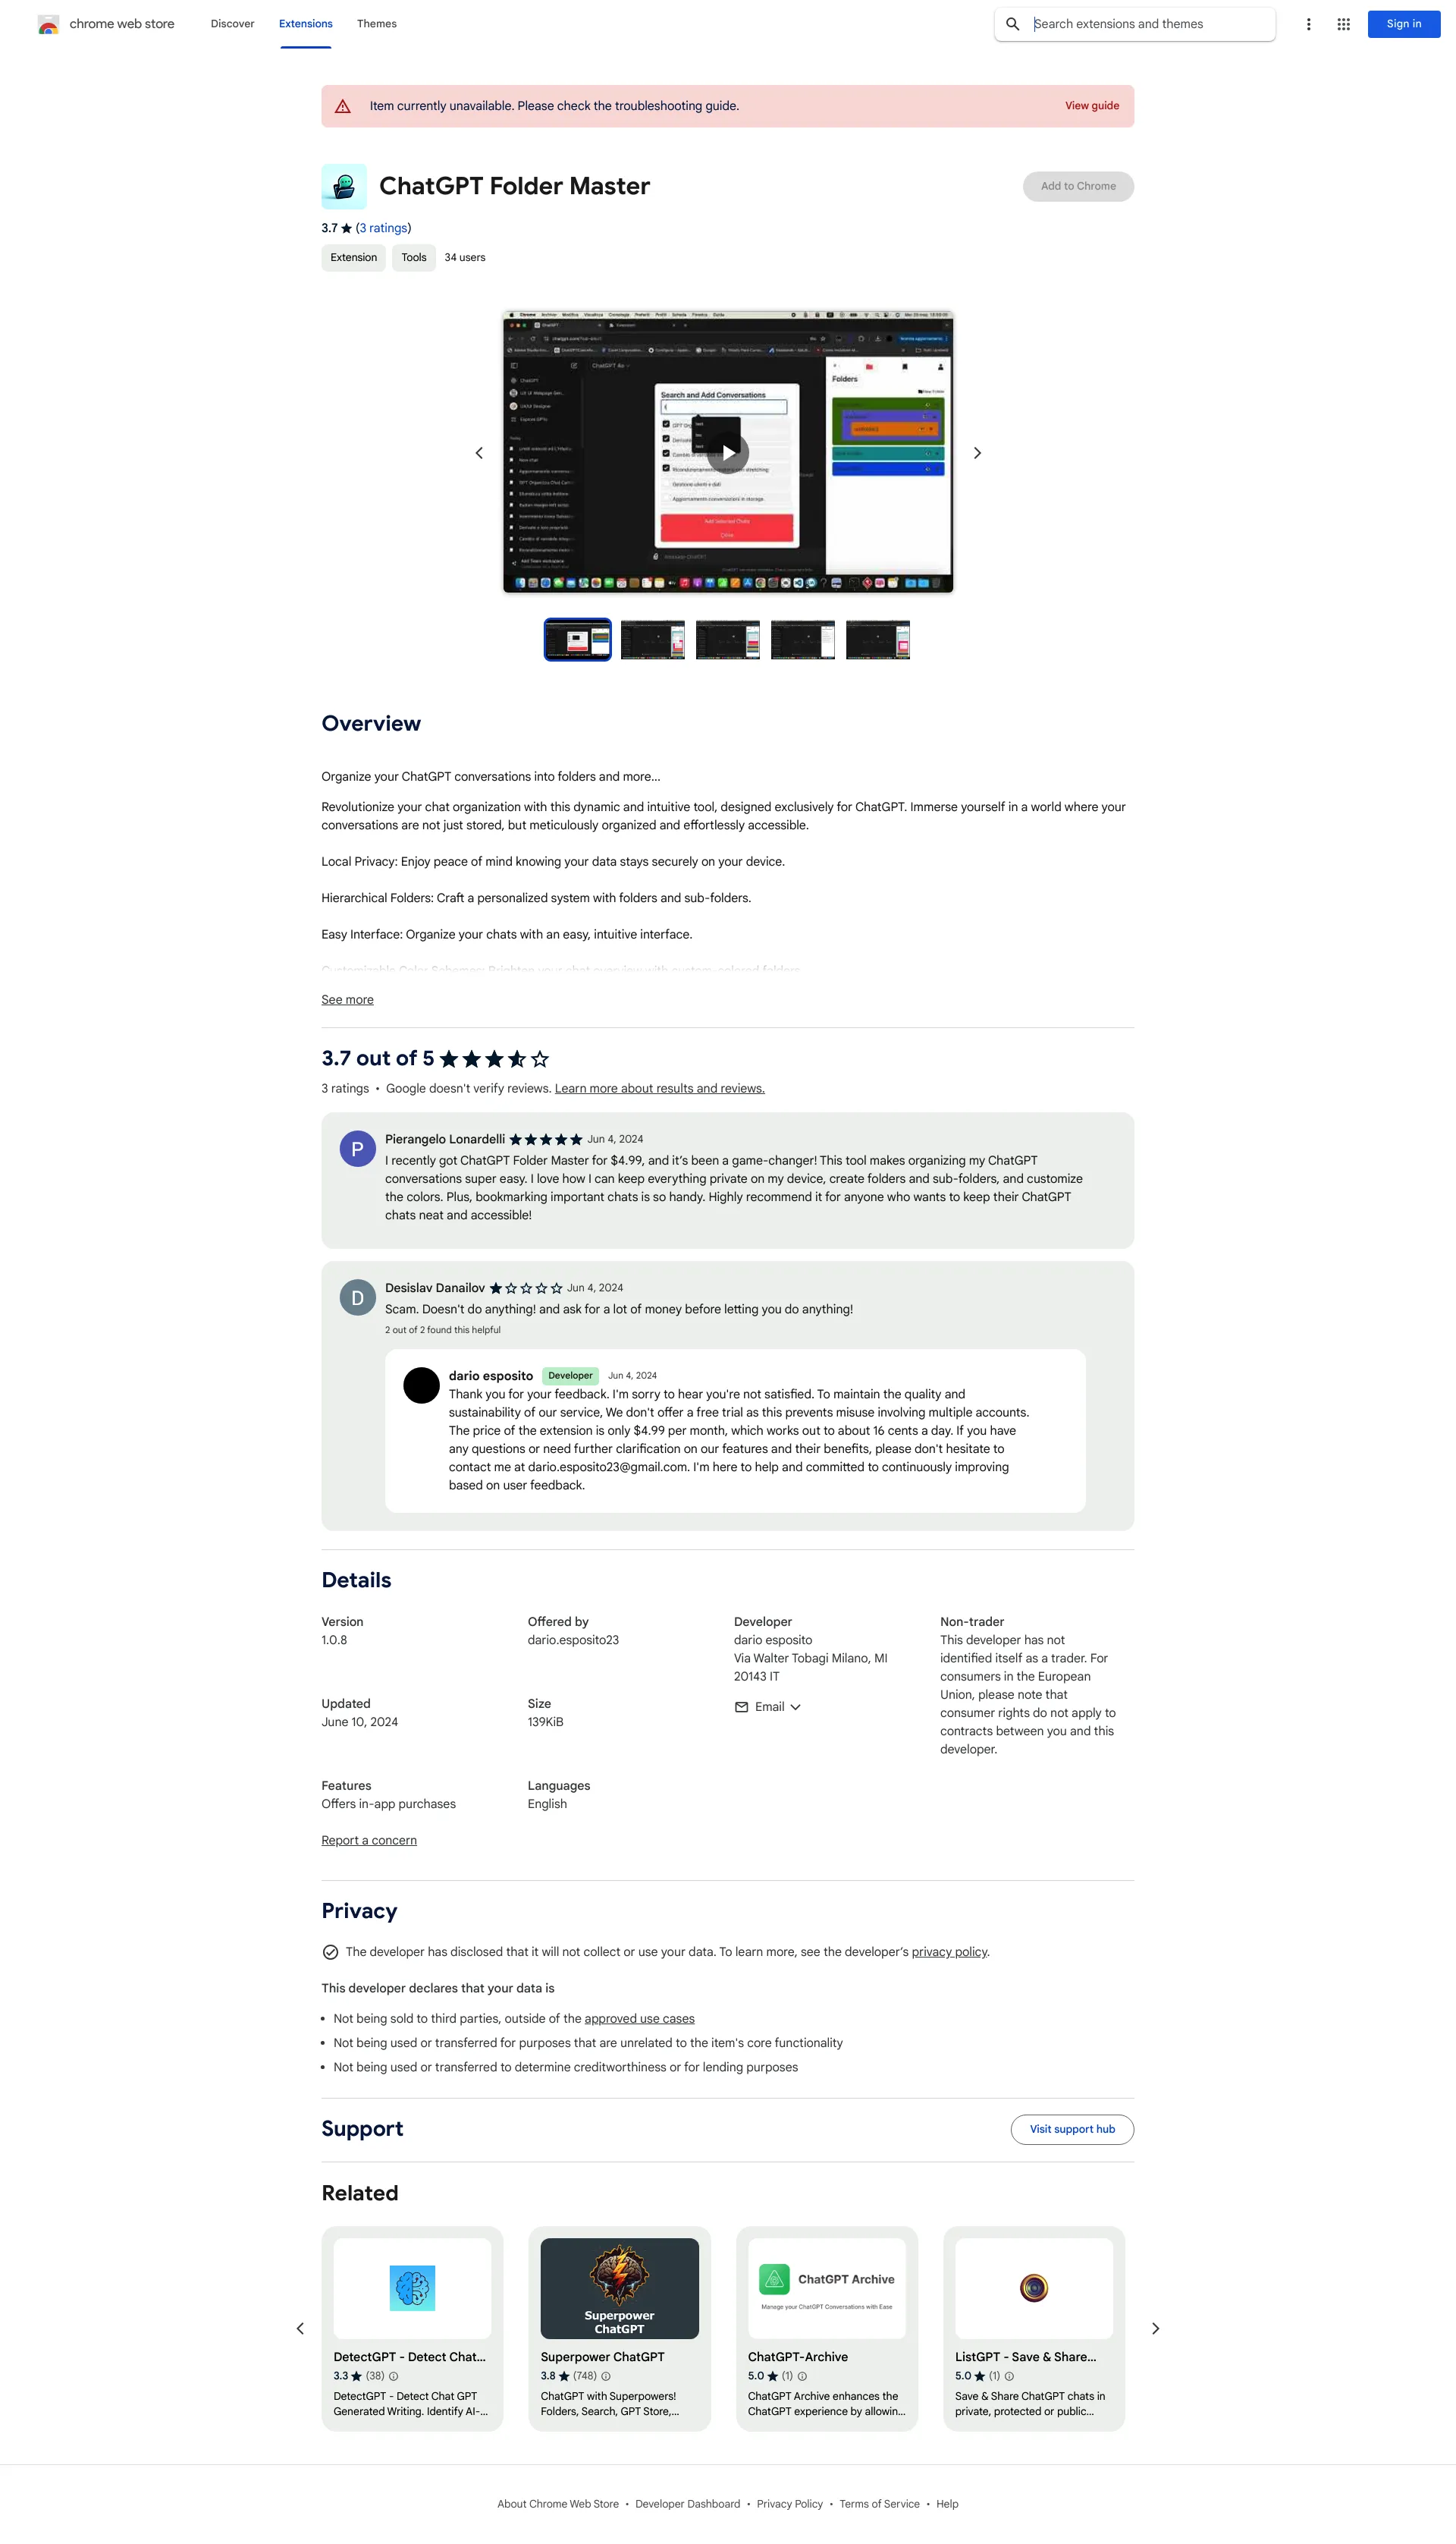Click the play button on video preview
The width and height of the screenshot is (1456, 2544).
point(726,451)
